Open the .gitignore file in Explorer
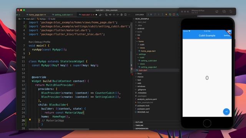This screenshot has height=138, width=246. [x=141, y=90]
